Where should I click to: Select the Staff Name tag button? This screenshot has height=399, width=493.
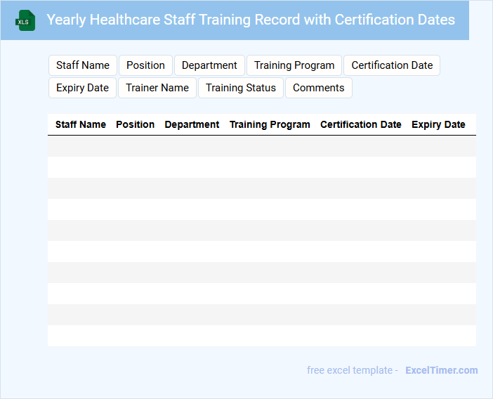pyautogui.click(x=83, y=65)
